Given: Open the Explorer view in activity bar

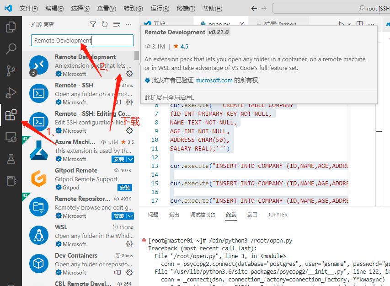Looking at the screenshot, I should 11,27.
